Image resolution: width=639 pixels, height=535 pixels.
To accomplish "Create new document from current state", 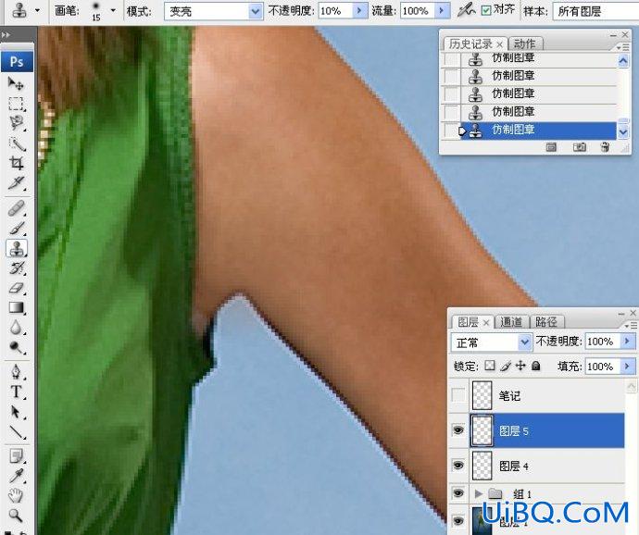I will [551, 146].
